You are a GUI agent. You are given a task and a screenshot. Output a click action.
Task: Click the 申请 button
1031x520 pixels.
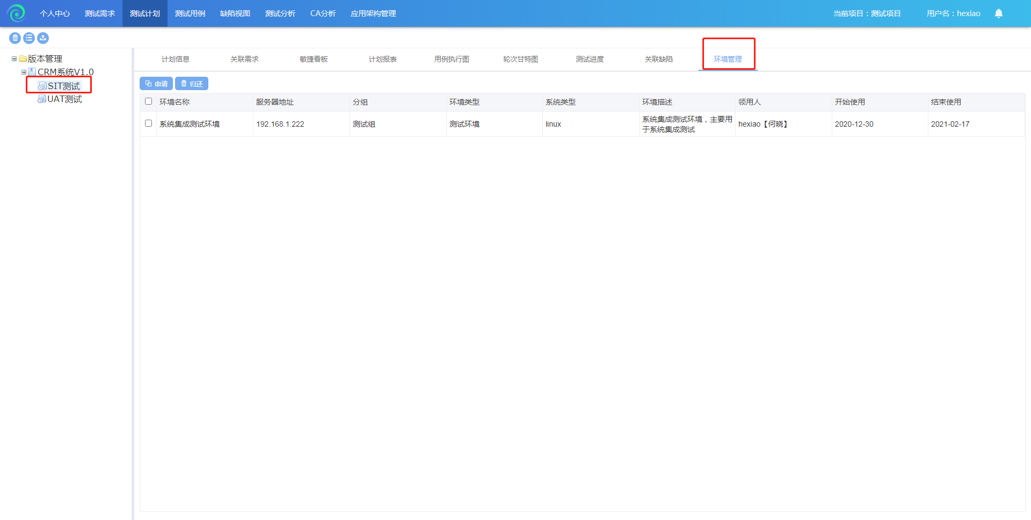[x=156, y=84]
